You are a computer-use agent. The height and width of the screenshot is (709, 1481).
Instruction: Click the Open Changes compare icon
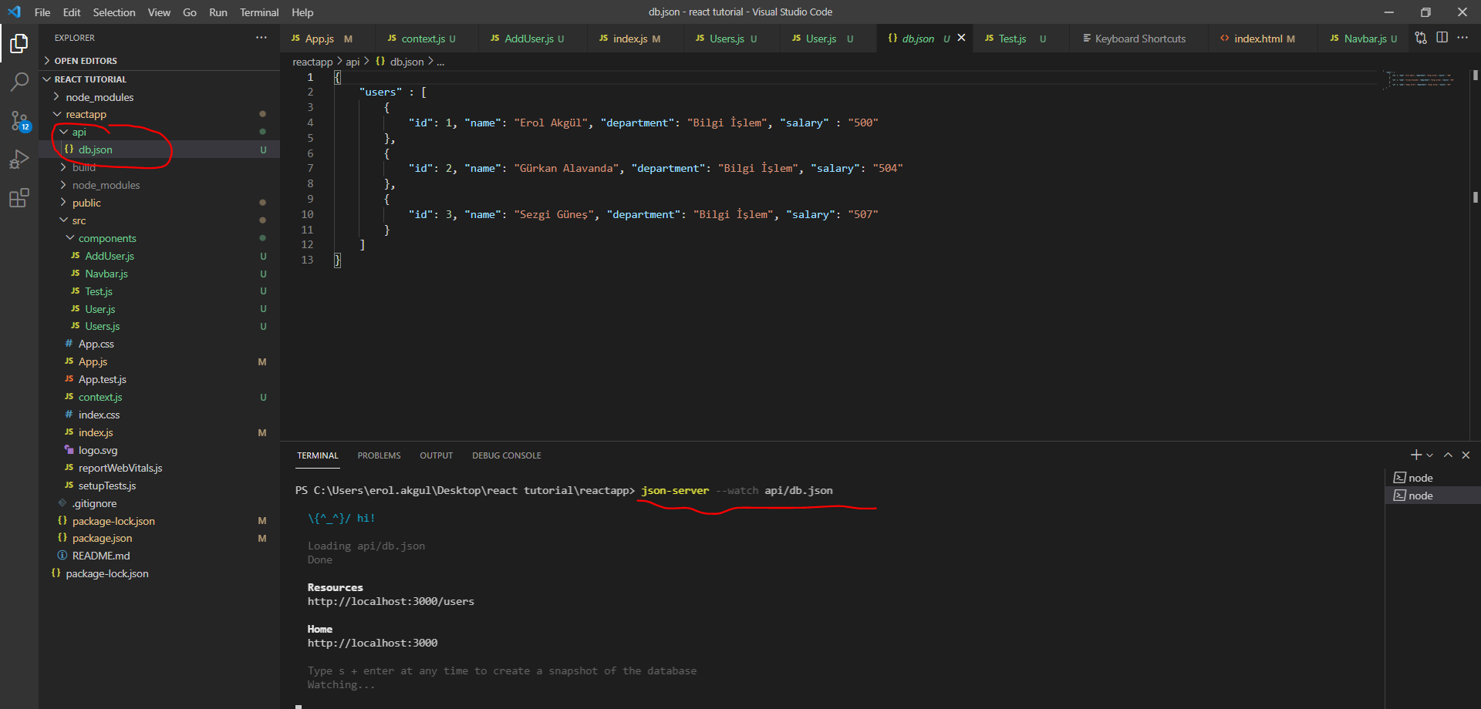[1421, 38]
